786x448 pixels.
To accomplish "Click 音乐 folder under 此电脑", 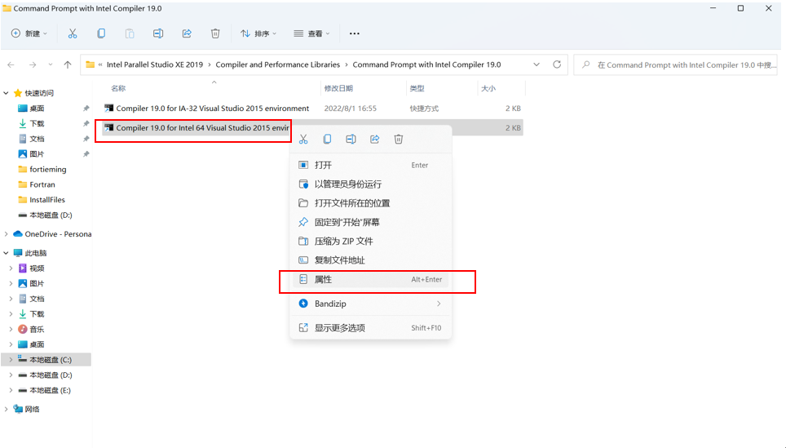I will pos(37,330).
